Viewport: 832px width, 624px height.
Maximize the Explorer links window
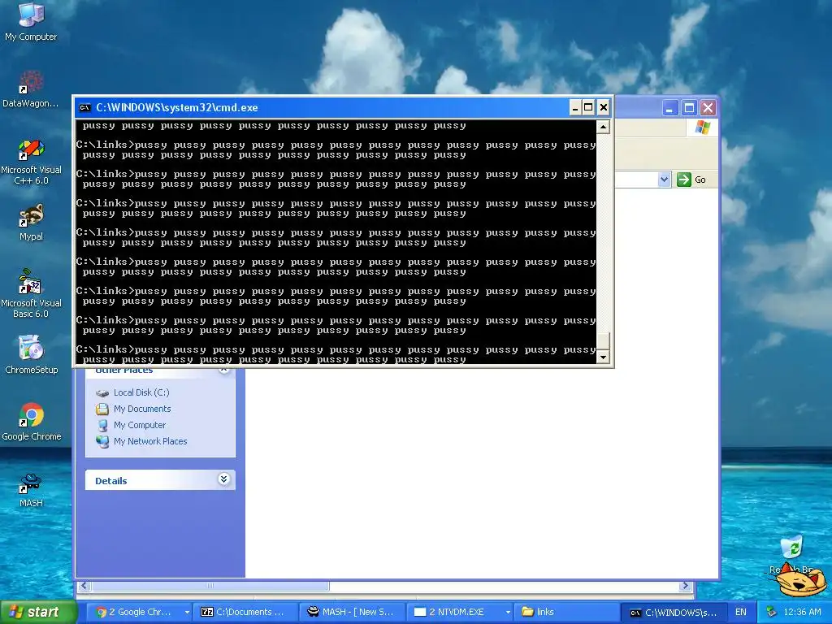689,108
